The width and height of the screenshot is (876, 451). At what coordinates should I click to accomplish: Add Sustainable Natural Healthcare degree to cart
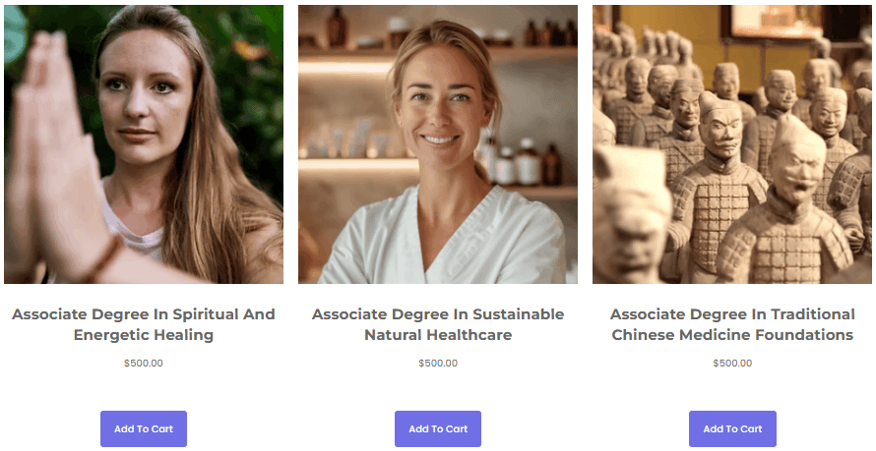[x=438, y=428]
